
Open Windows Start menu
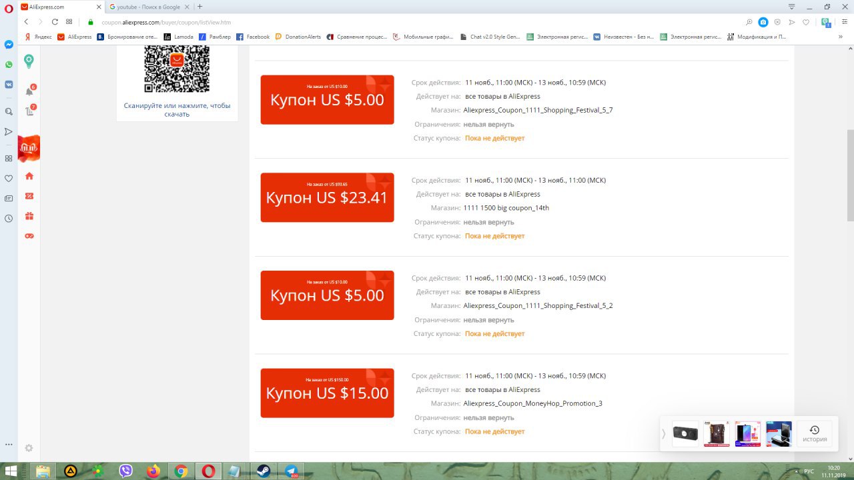click(11, 471)
